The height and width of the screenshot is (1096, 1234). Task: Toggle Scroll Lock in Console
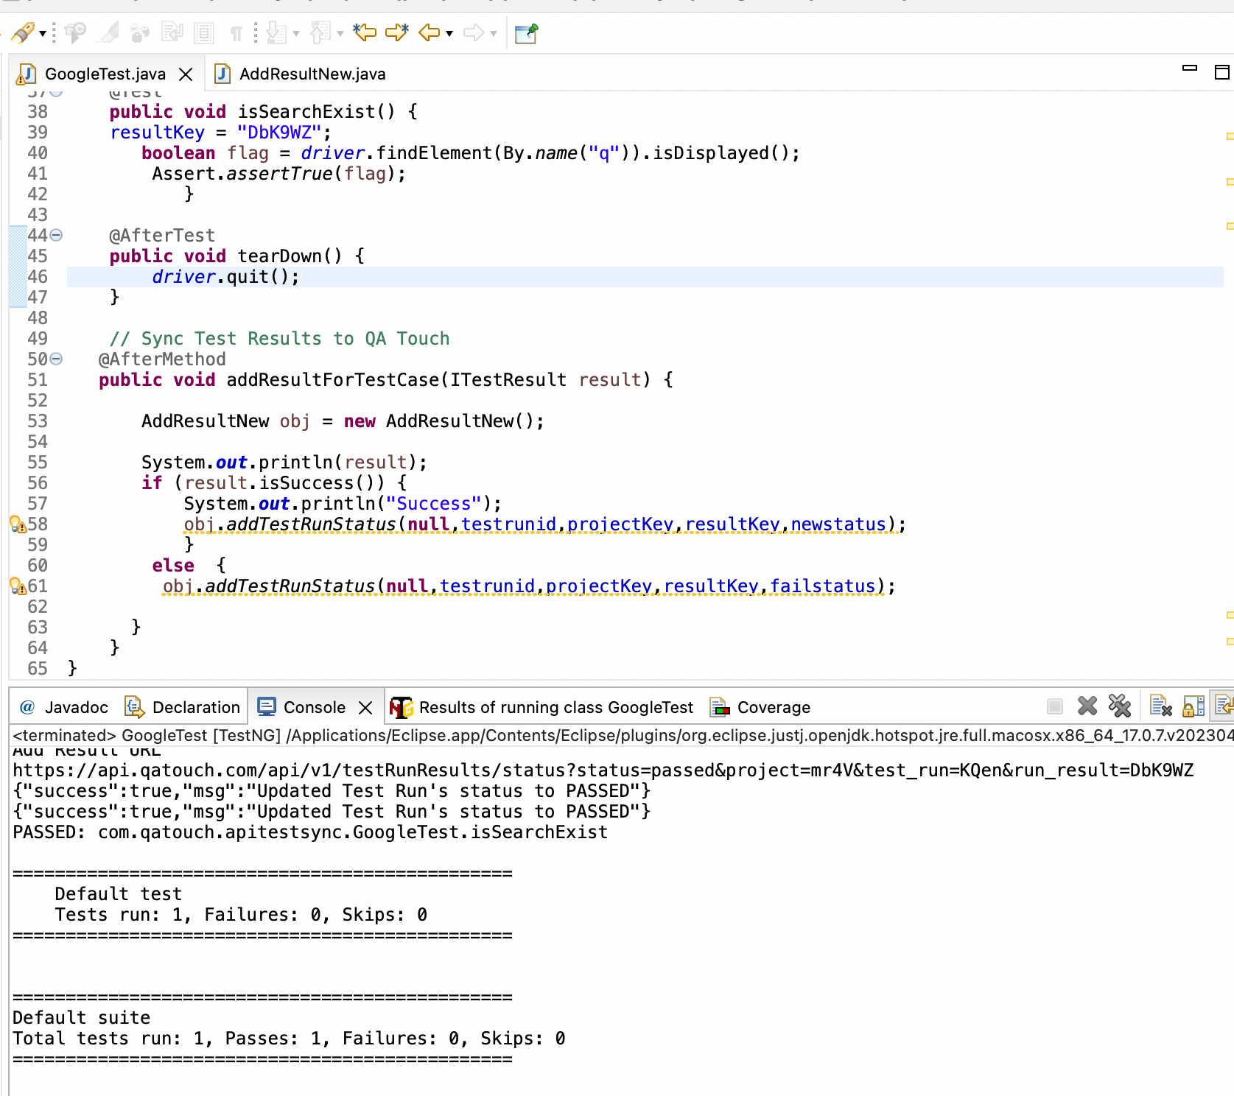[1193, 706]
